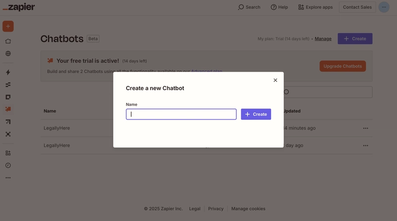
Task: Open the Agents icon in sidebar
Action: [x=8, y=134]
